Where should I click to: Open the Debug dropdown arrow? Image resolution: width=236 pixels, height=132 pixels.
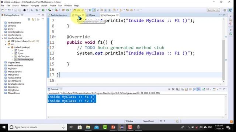pyautogui.click(x=40, y=10)
